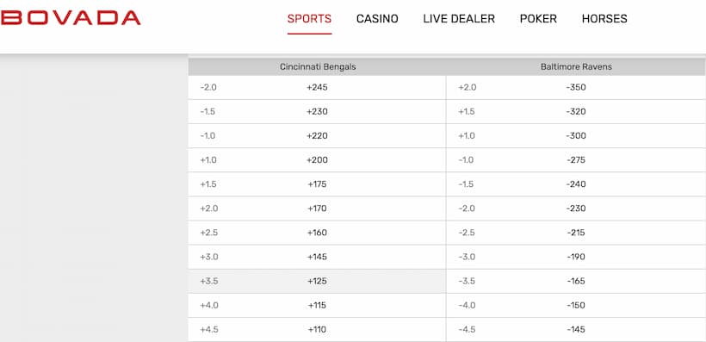Choose Ravens -3.0 at -190
This screenshot has height=342, width=706.
click(576, 257)
